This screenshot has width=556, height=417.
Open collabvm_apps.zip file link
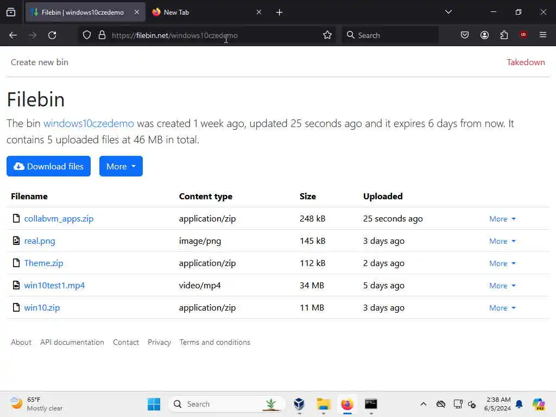(x=59, y=218)
